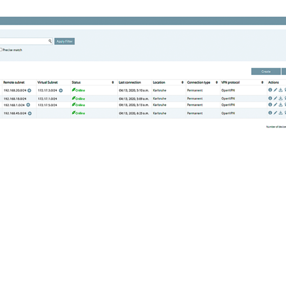
Task: Expand remote subnet 192.168.45.0/24 with plus icon
Action: (x=30, y=113)
